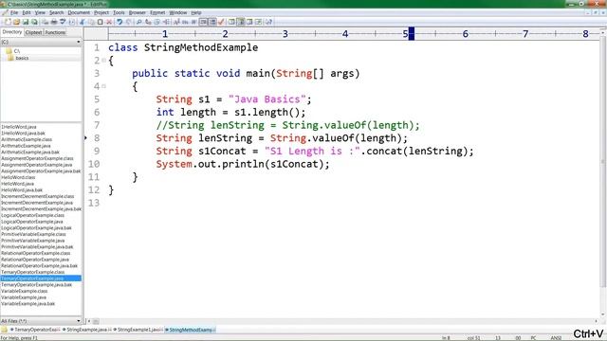Click the commented line 7 of code
607x341 pixels.
287,125
